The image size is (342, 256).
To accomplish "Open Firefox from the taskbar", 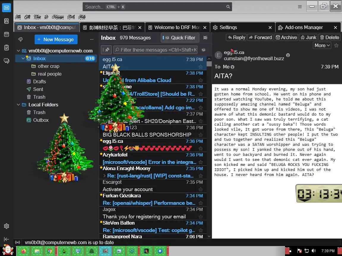I will pos(23,251).
